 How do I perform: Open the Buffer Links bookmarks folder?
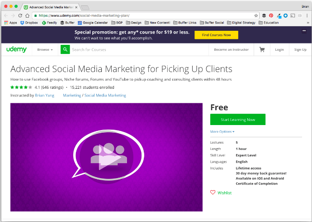(x=184, y=23)
